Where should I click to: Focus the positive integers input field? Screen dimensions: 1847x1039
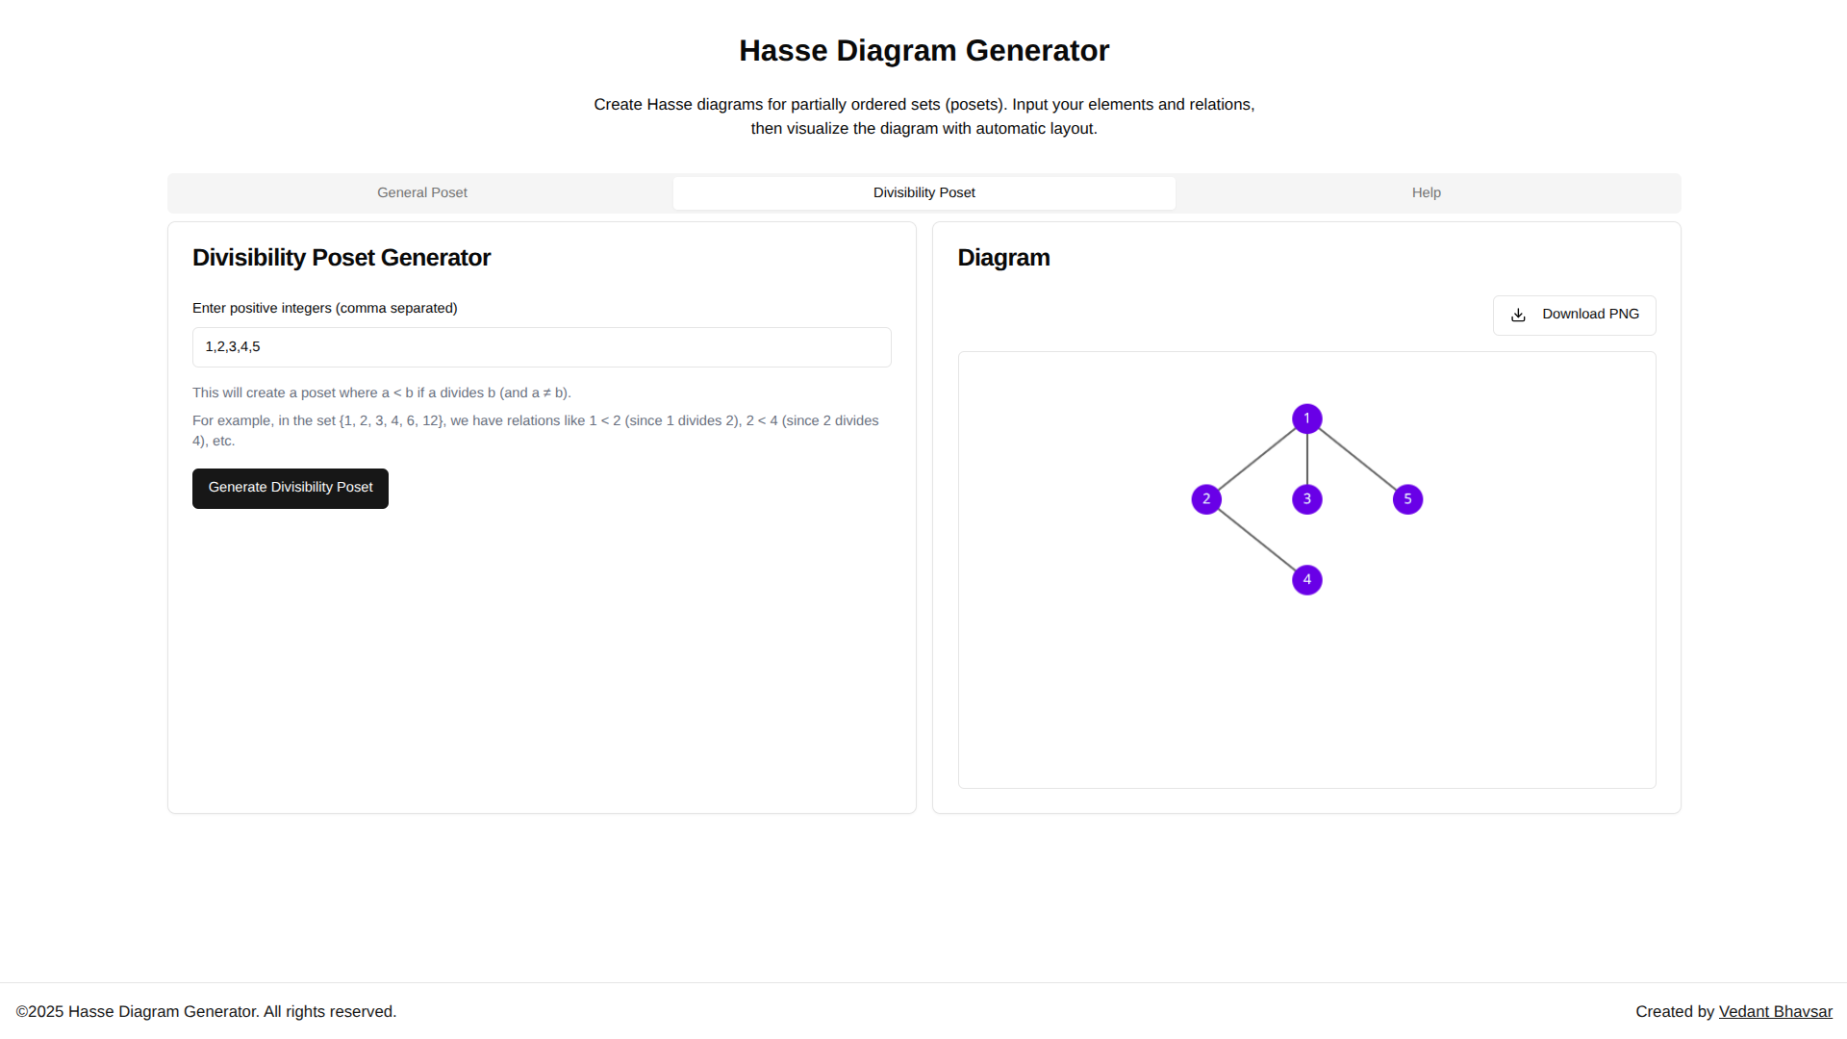tap(542, 347)
